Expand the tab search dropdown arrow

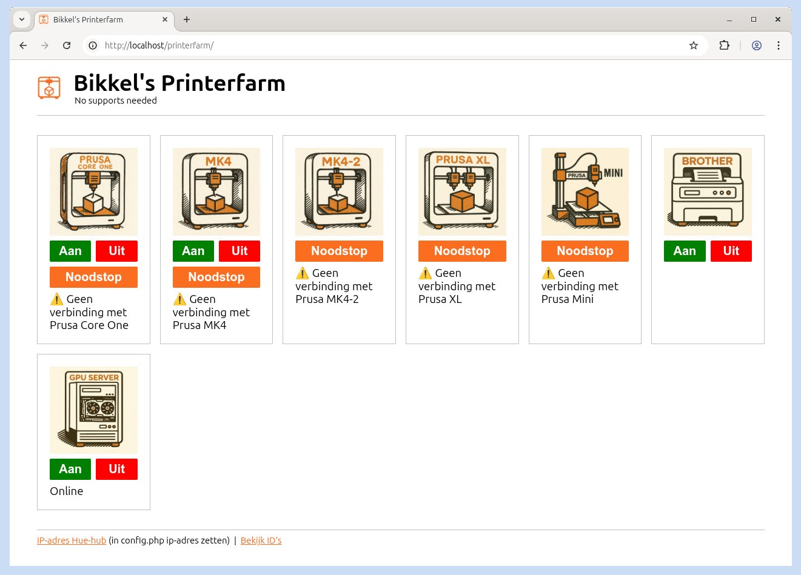pos(22,19)
